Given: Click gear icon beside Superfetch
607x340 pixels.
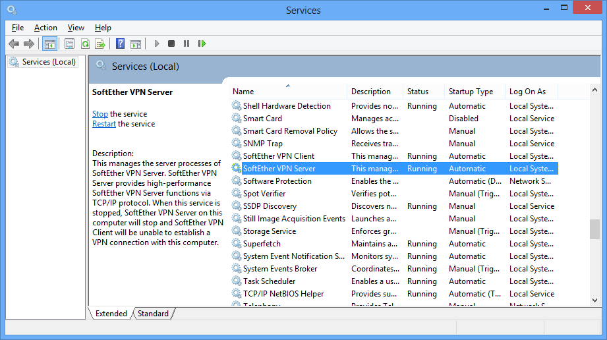Looking at the screenshot, I should (237, 244).
